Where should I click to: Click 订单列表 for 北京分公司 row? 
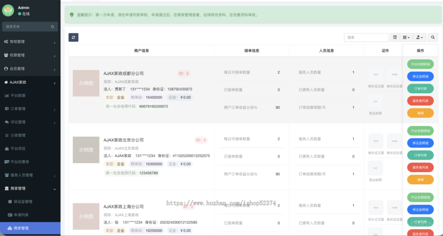(420, 155)
